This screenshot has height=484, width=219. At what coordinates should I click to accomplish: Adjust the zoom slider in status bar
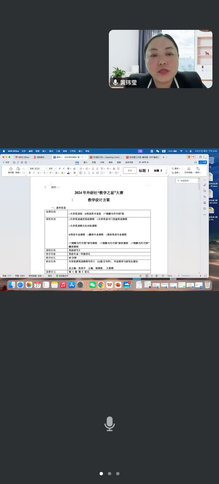[x=190, y=276]
